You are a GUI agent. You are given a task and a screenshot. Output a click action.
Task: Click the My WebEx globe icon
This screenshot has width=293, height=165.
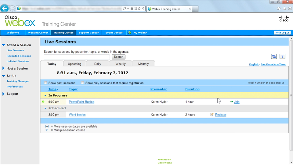click(129, 33)
